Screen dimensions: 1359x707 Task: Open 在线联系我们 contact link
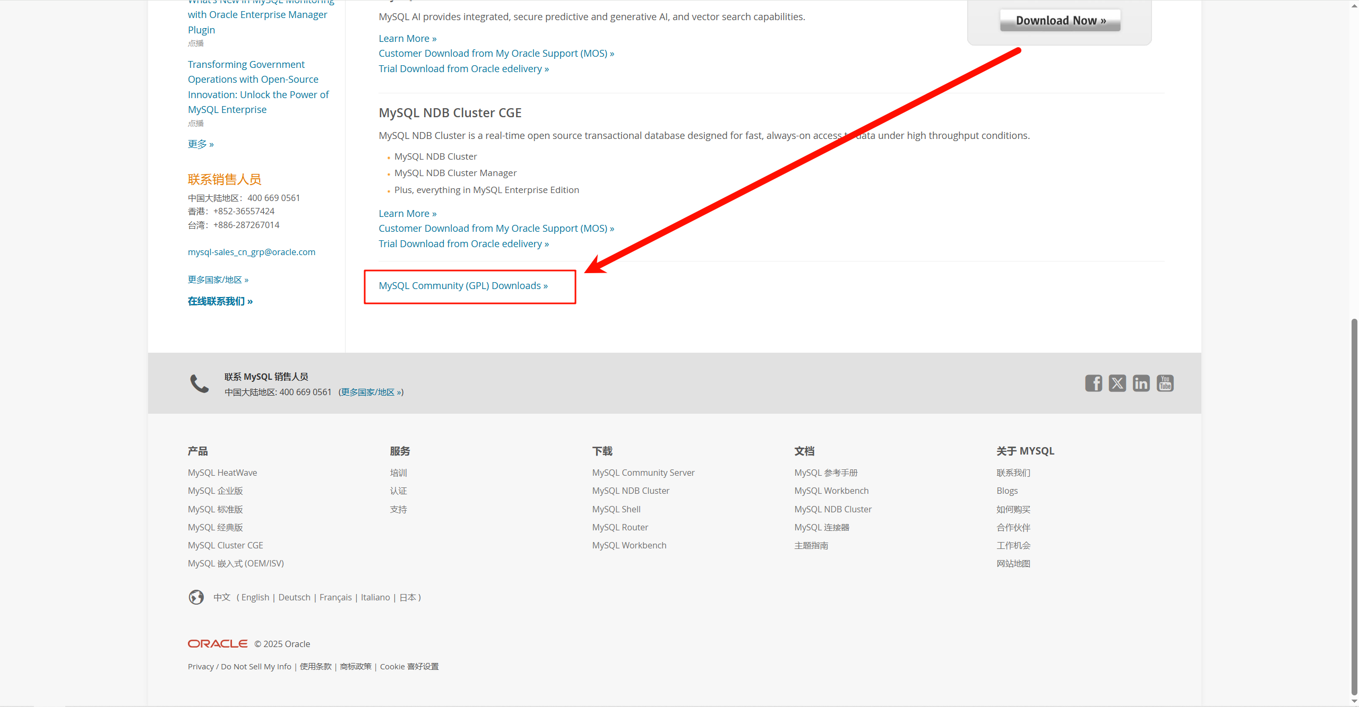(220, 301)
